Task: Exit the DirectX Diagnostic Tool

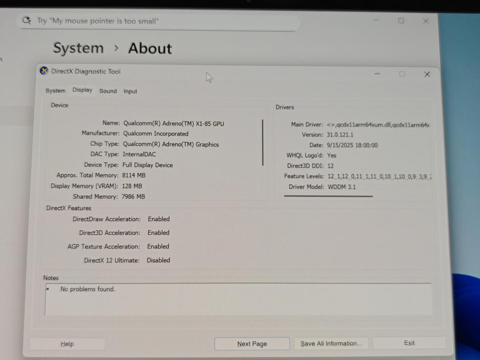Action: (409, 343)
